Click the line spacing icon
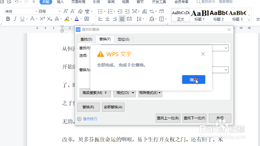 tap(139, 19)
